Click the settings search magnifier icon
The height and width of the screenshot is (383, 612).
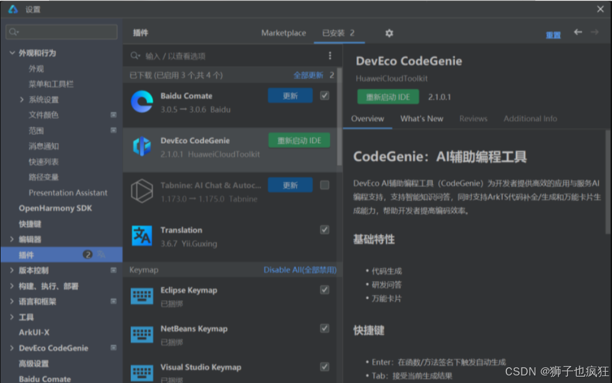point(14,31)
